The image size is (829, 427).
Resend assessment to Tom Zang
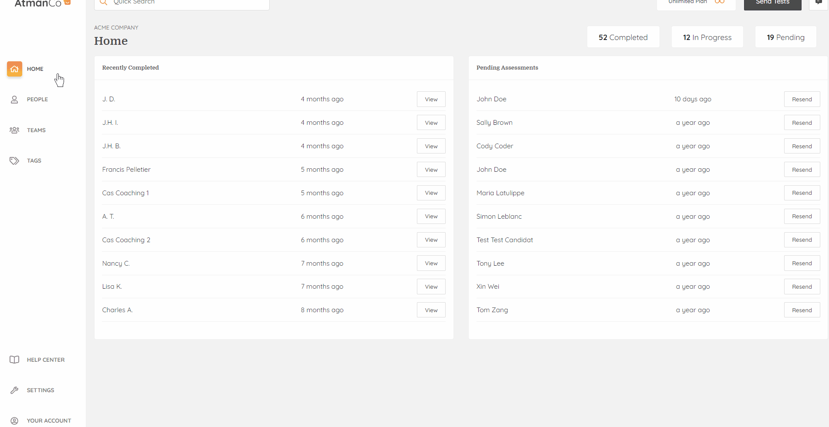point(802,310)
